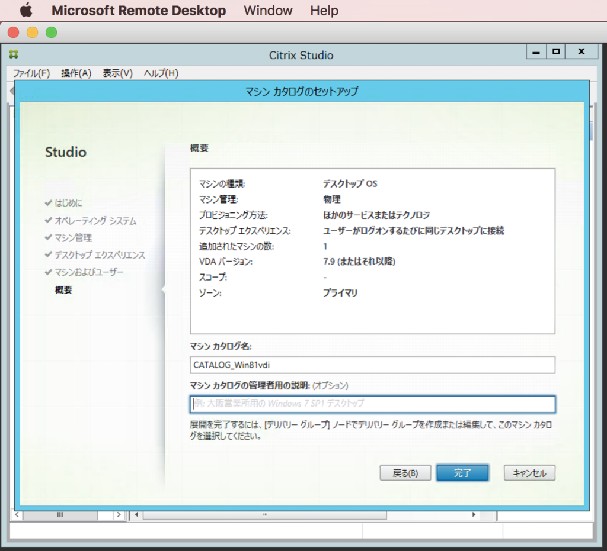Open the 表示(V) menu
Viewport: 607px width, 551px height.
pyautogui.click(x=117, y=73)
